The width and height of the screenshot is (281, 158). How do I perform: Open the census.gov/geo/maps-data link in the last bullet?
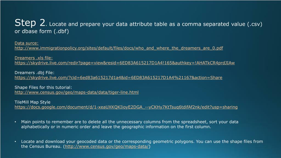107,146
